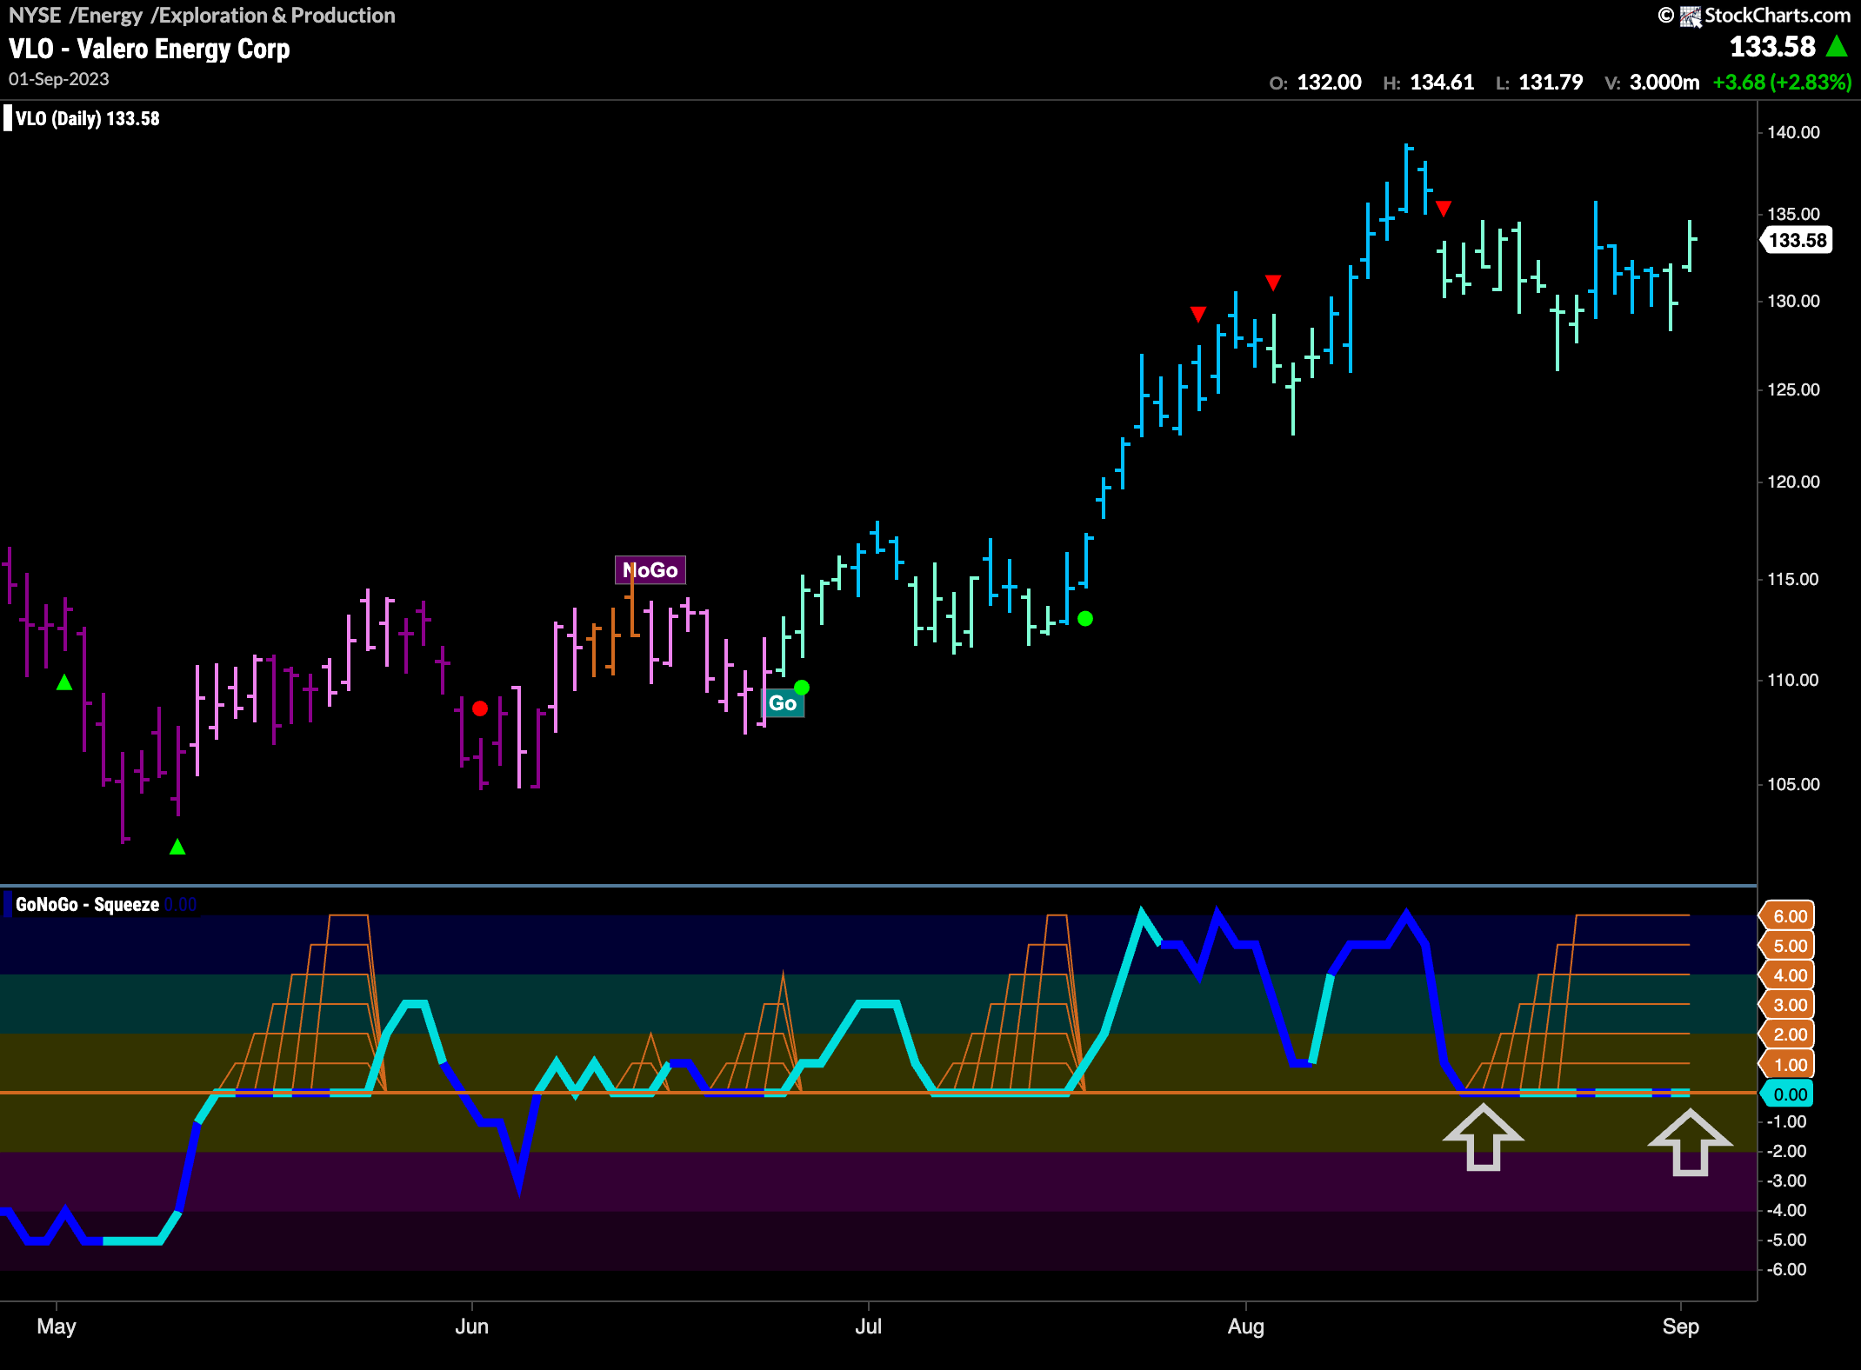Viewport: 1861px width, 1370px height.
Task: Click the NoGo label marker
Action: point(650,570)
